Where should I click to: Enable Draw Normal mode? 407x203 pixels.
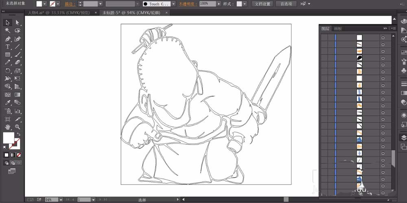(7, 163)
